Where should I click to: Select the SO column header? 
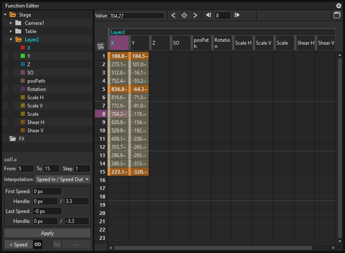[x=181, y=43]
